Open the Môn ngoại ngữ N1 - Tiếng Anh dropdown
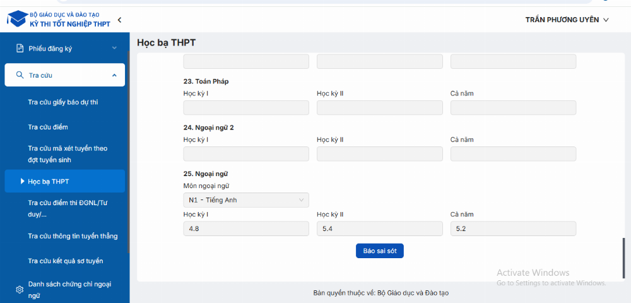The height and width of the screenshot is (303, 631). (x=246, y=200)
